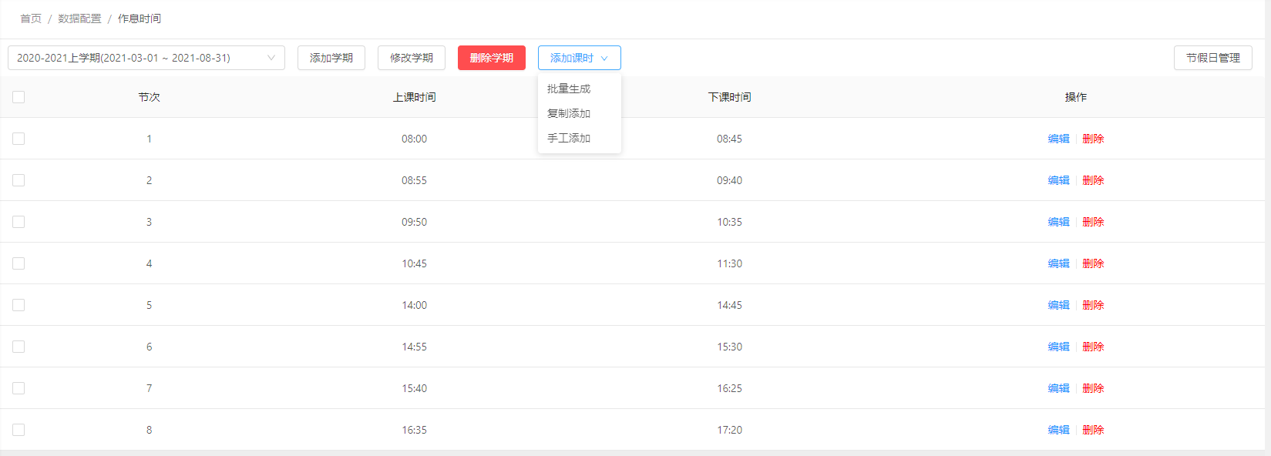The image size is (1271, 456).
Task: Delete period 4 via 删除 link
Action: coord(1093,263)
